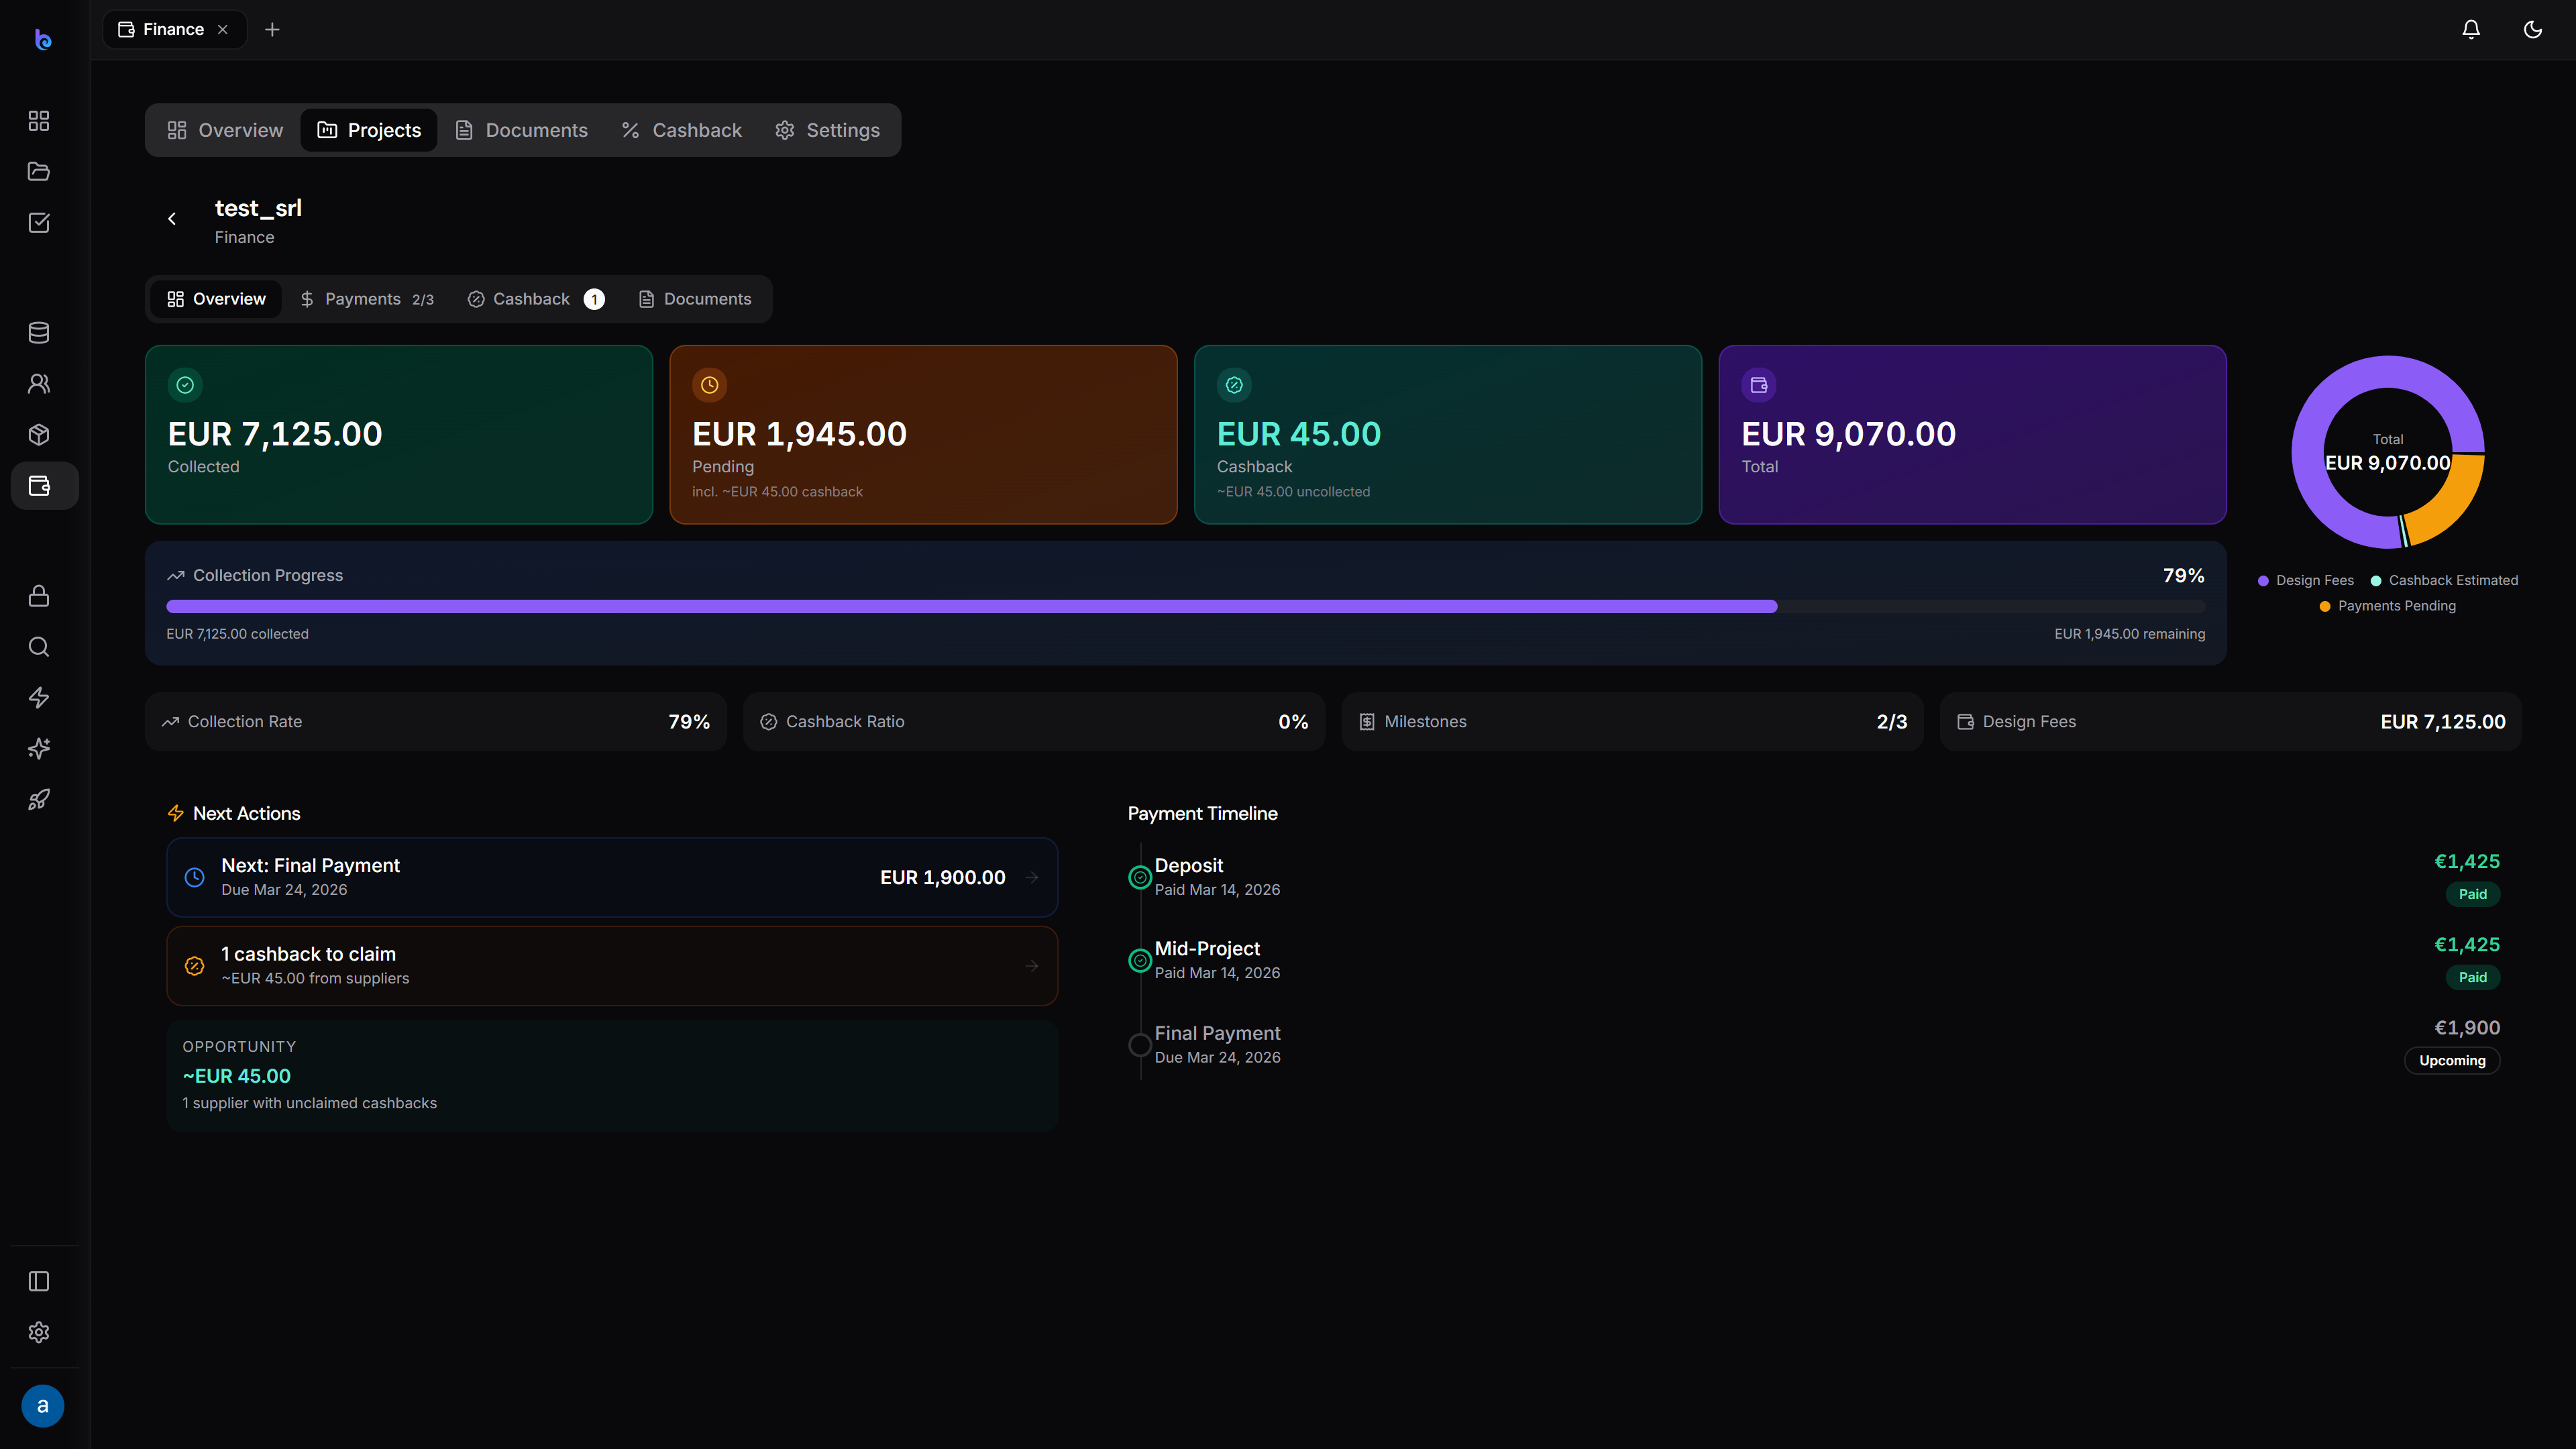
Task: Click the Milestones 2/3 tile
Action: click(x=1632, y=722)
